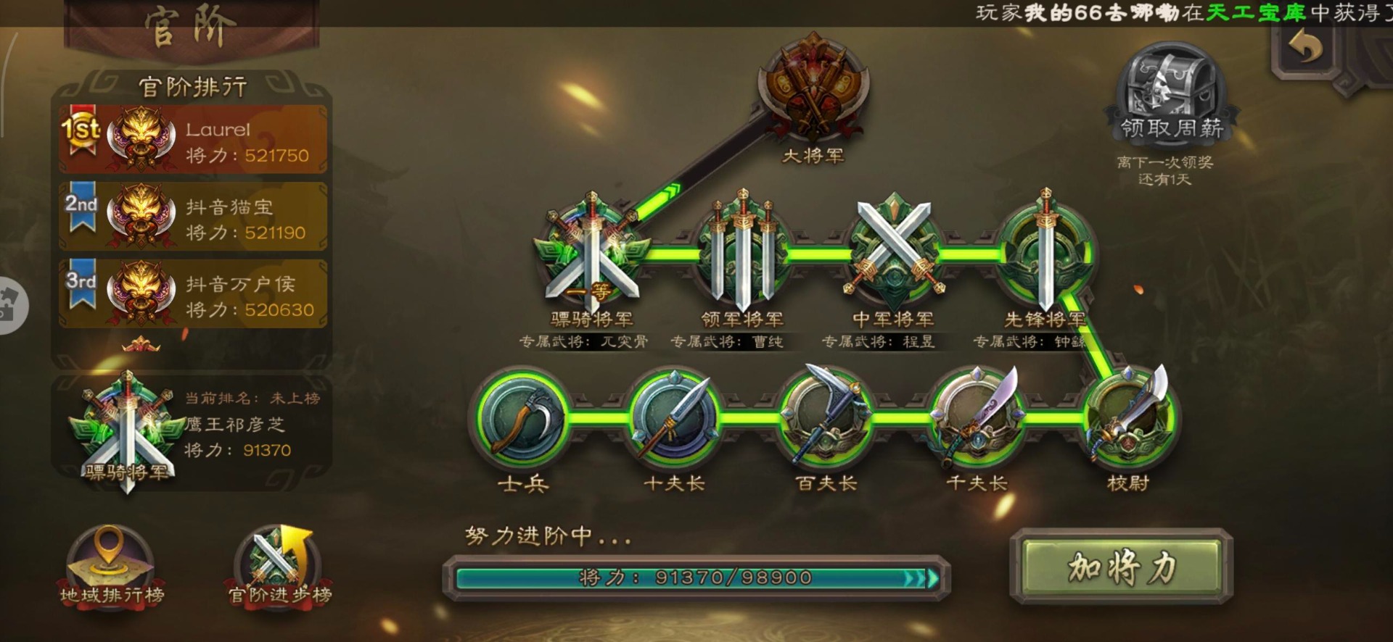Image resolution: width=1393 pixels, height=642 pixels.
Task: Tap the 校尉 saber rank icon
Action: point(1129,417)
